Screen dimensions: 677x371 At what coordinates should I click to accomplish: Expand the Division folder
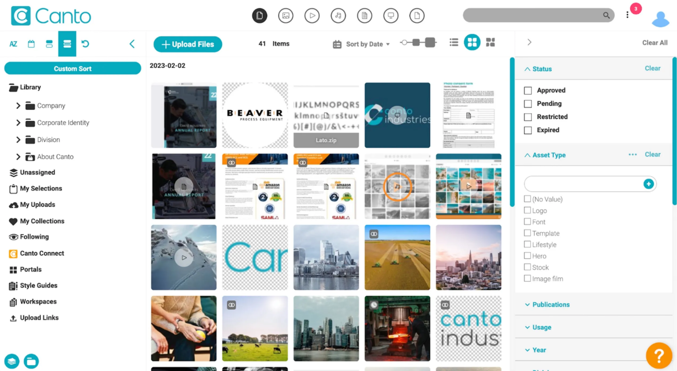click(18, 140)
